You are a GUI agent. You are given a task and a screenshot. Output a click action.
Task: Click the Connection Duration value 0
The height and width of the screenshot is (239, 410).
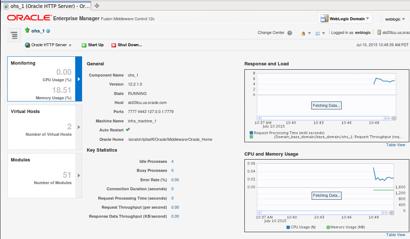(172, 189)
